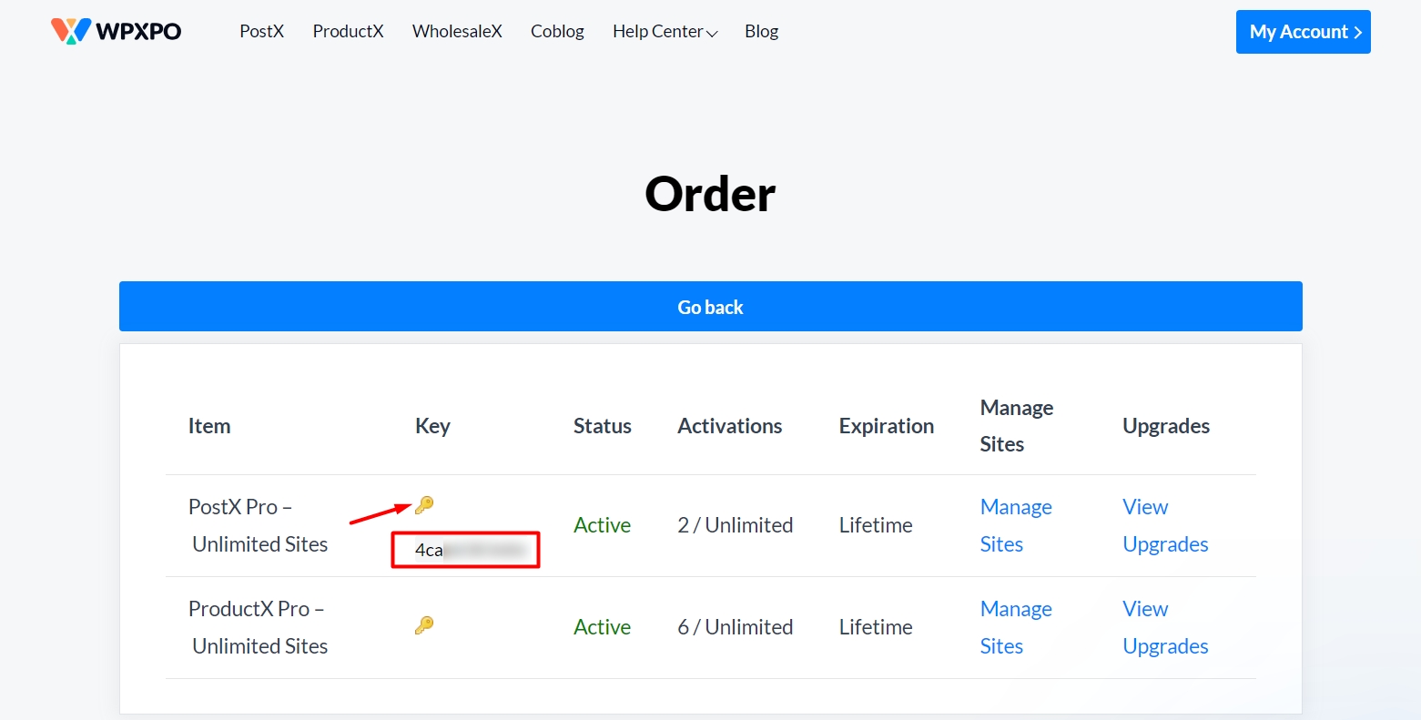Open the ProductX menu item
The width and height of the screenshot is (1421, 720).
[348, 32]
